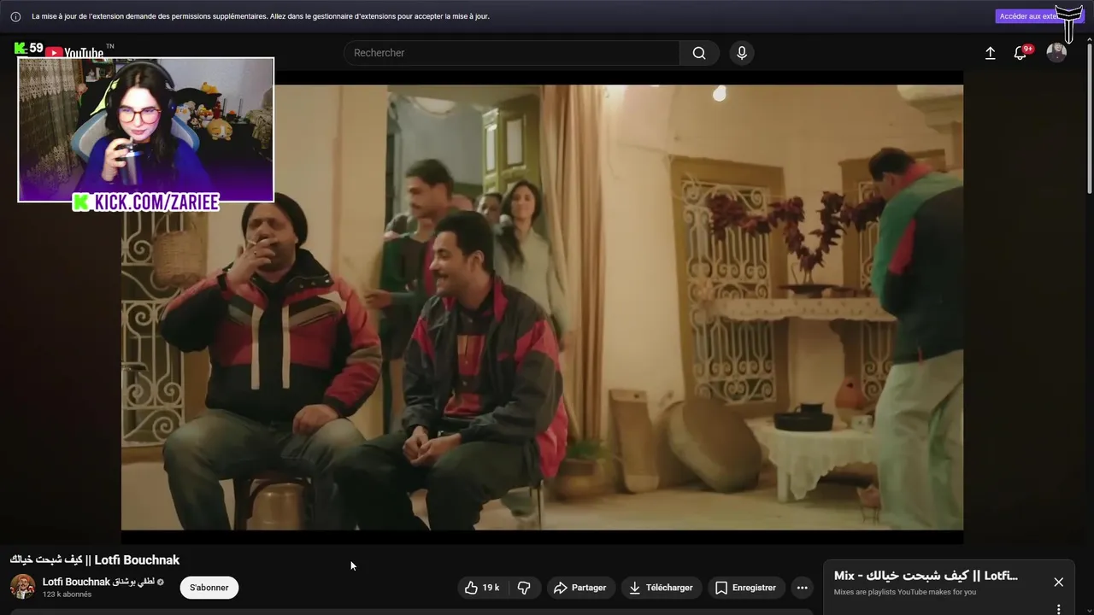Image resolution: width=1094 pixels, height=615 pixels.
Task: Click the video player to pause
Action: 542,307
